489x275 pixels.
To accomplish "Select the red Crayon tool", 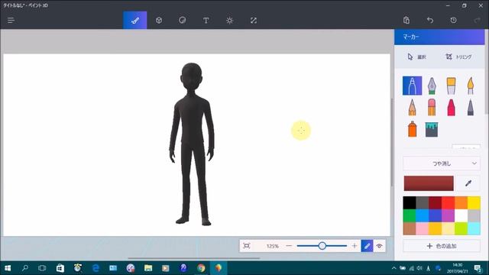I will [x=451, y=107].
